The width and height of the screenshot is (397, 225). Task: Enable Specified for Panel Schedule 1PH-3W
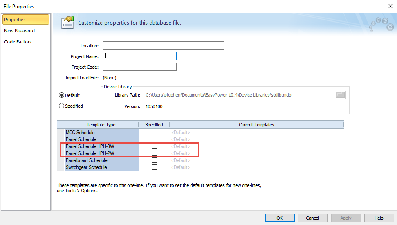point(154,146)
